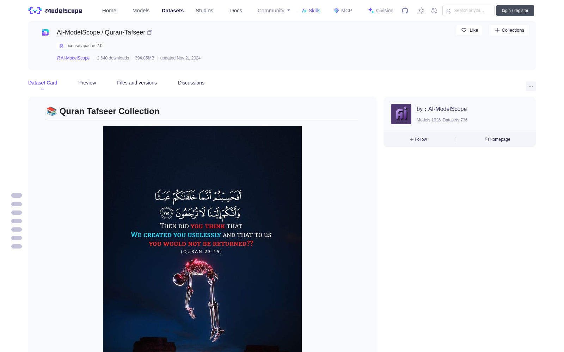Viewport: 564px width, 352px height.
Task: Click the 2,640 downloads text
Action: pyautogui.click(x=113, y=58)
